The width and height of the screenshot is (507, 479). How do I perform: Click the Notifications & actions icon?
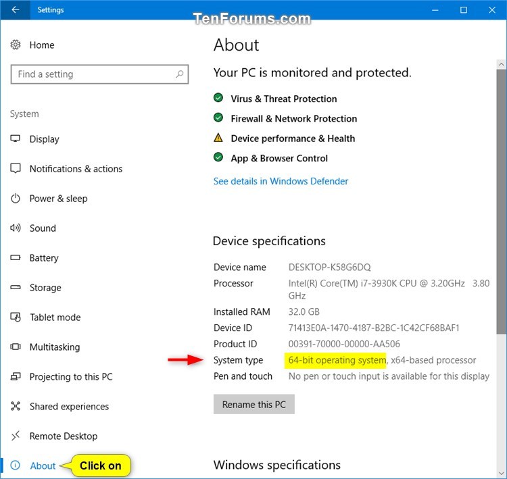tap(15, 168)
